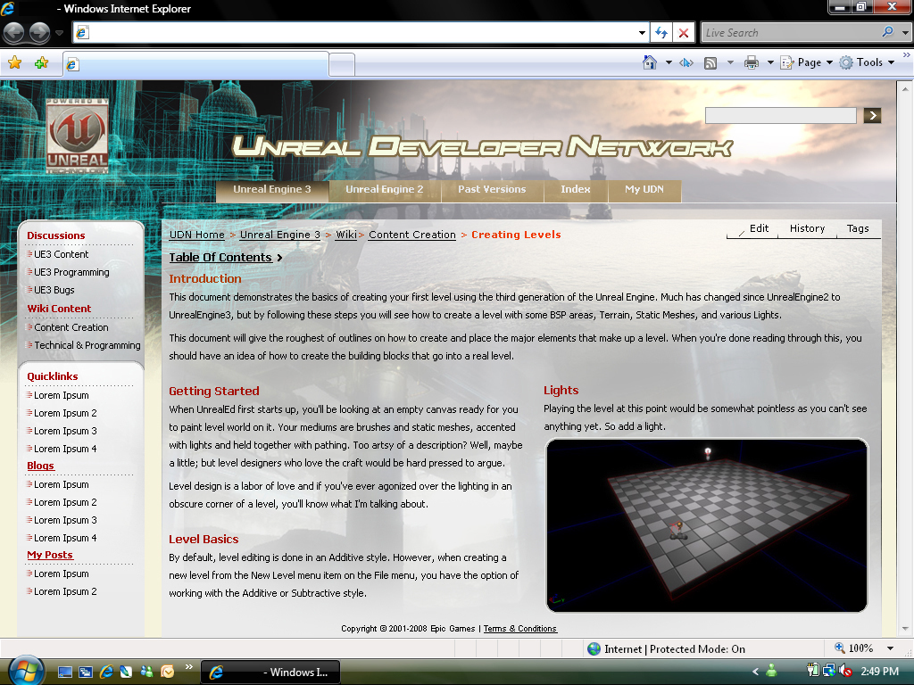
Task: Click Lorem Ipsum 2 under My Posts
Action: tap(65, 592)
